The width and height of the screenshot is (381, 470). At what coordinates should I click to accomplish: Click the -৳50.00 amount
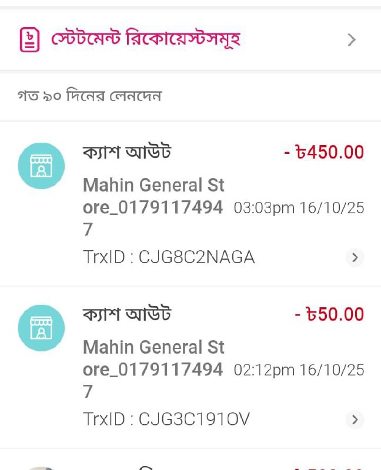329,315
